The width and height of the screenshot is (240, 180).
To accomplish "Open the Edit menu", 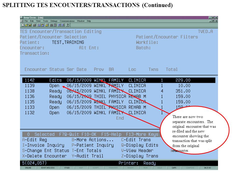I will 32,21.
